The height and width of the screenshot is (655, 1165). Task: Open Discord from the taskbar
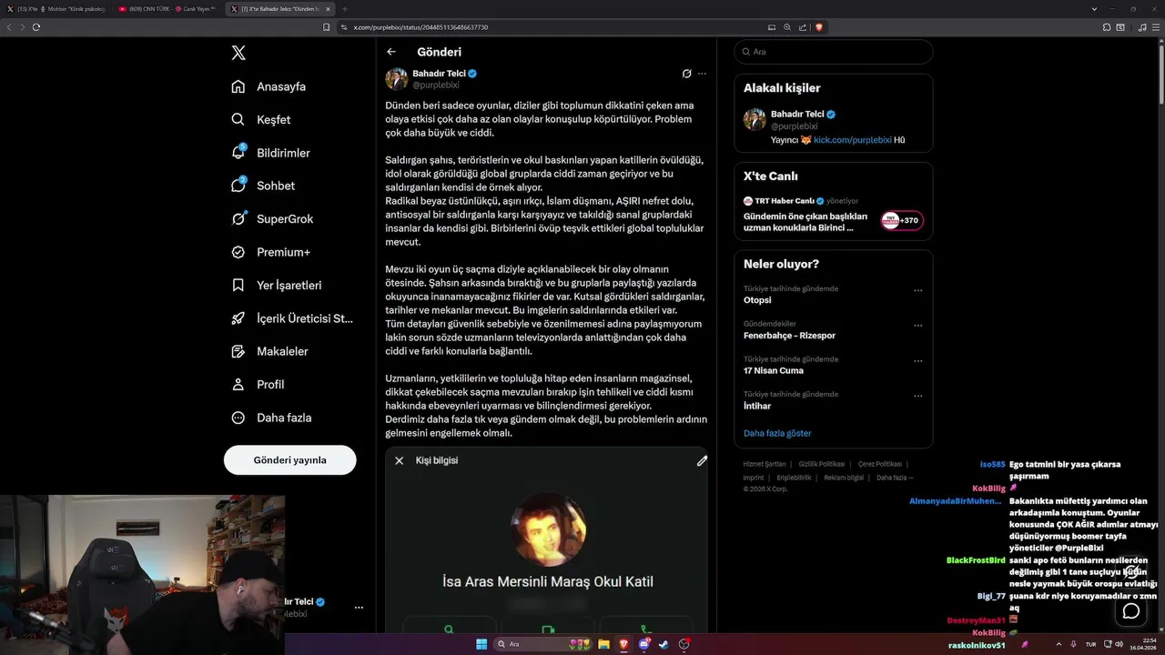[x=644, y=644]
